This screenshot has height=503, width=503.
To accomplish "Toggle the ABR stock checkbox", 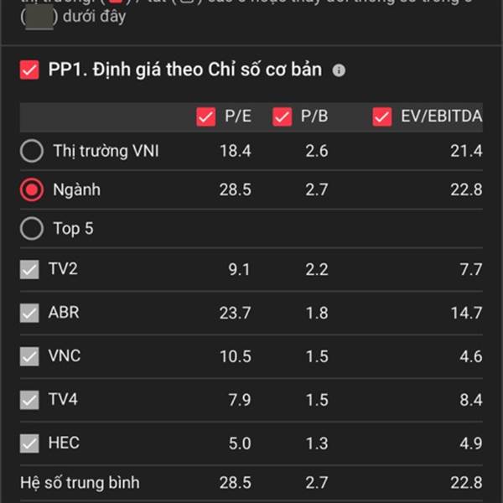I will point(29,313).
